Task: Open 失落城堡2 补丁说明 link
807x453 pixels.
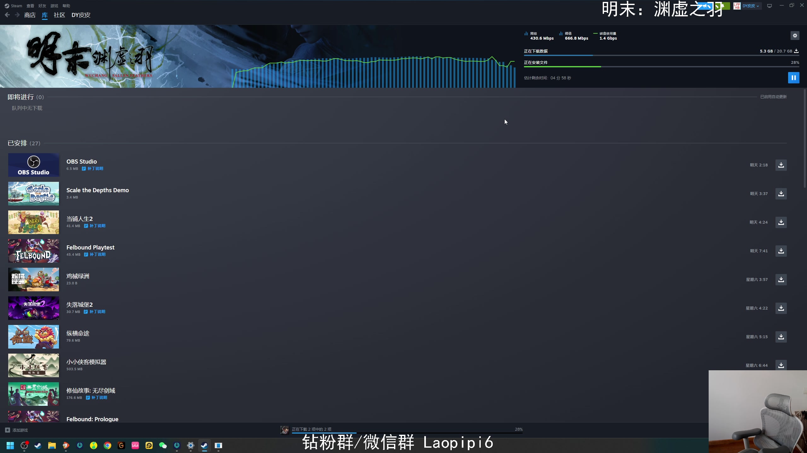Action: point(94,312)
